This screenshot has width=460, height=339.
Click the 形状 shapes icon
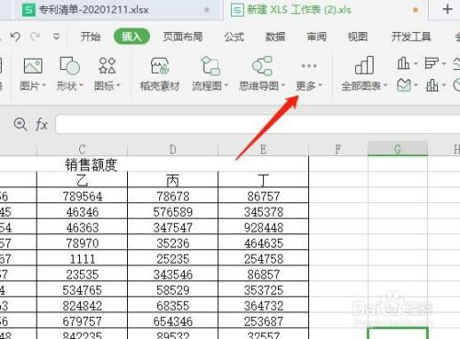[x=70, y=65]
